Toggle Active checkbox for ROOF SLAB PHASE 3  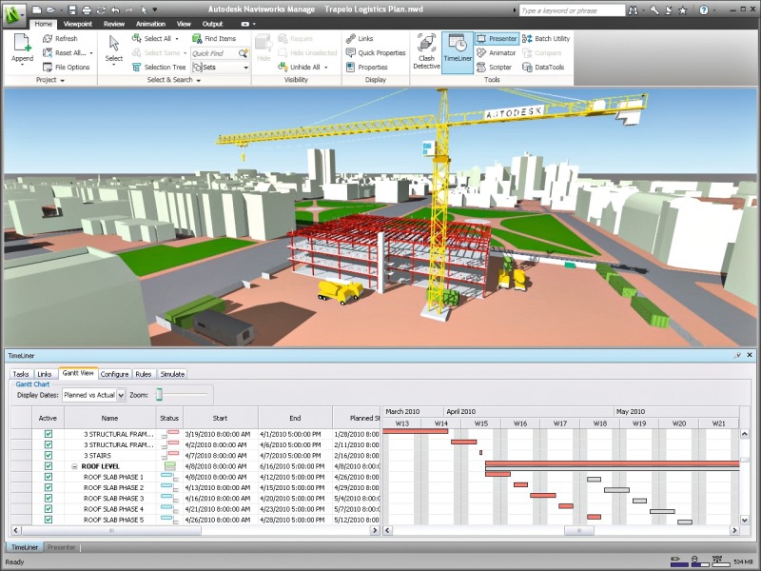pos(49,498)
